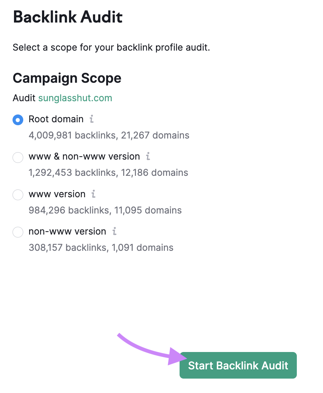Open the sunglasshut.com link
Viewport: 323px width, 393px height.
[x=75, y=98]
